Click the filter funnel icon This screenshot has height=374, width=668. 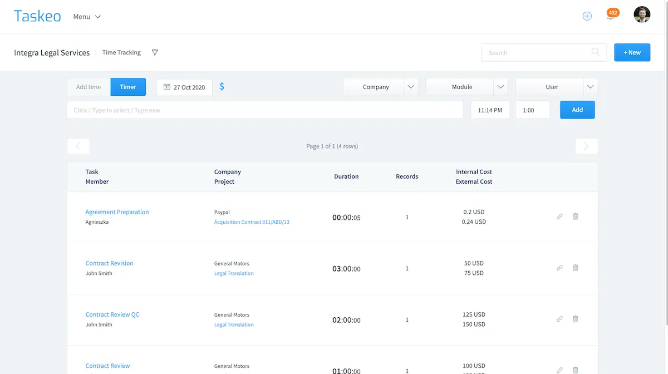[155, 52]
